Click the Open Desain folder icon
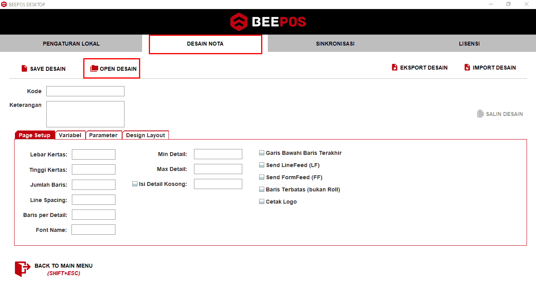This screenshot has width=536, height=283. [x=94, y=68]
